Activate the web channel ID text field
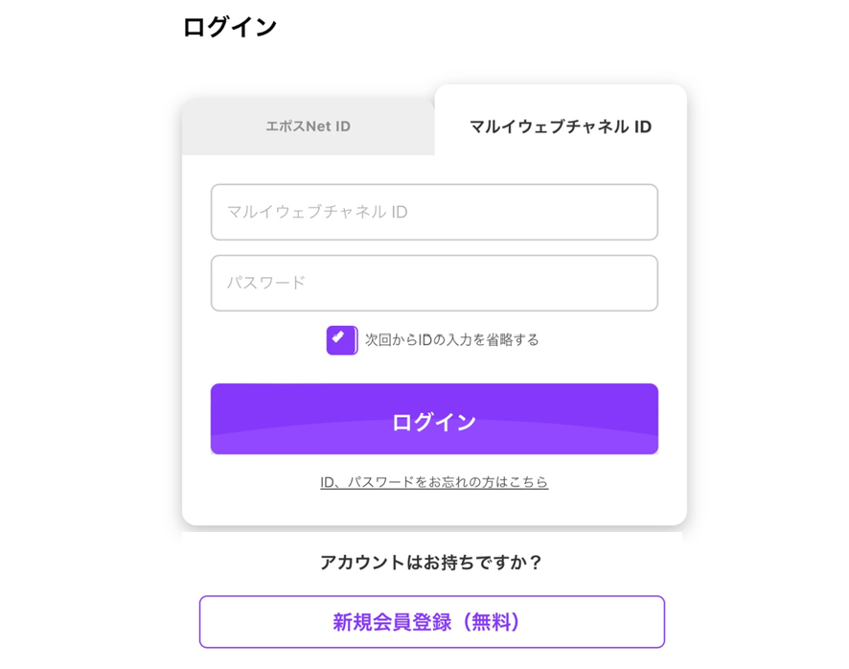849x669 pixels. tap(434, 212)
